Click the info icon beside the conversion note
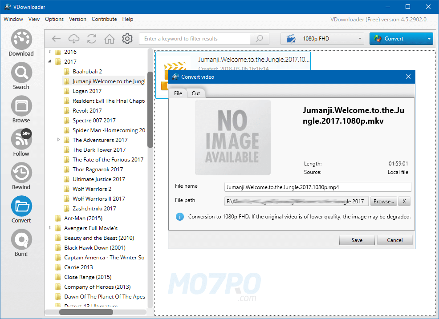 (180, 217)
